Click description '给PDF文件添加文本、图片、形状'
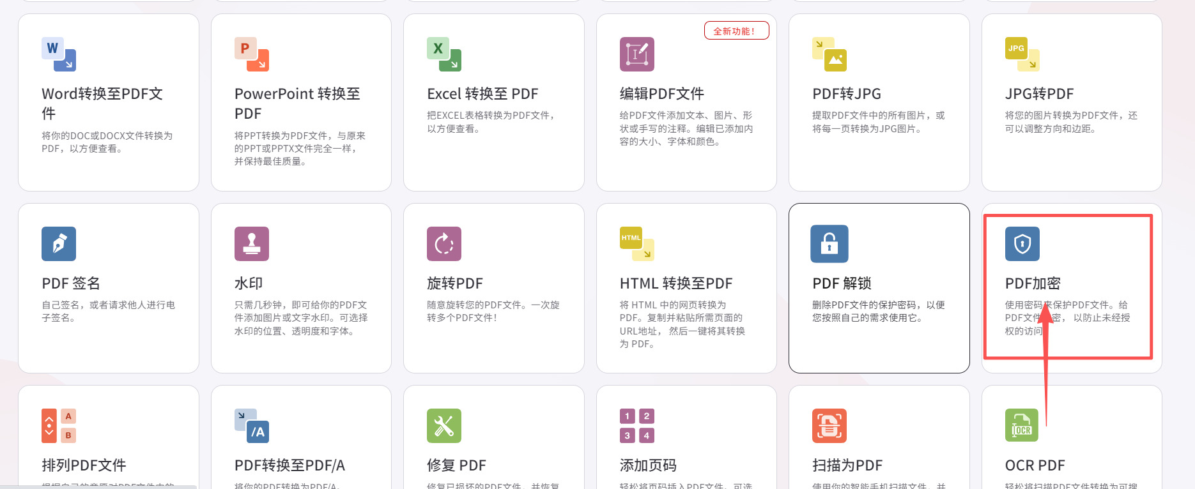1195x489 pixels. click(x=686, y=128)
